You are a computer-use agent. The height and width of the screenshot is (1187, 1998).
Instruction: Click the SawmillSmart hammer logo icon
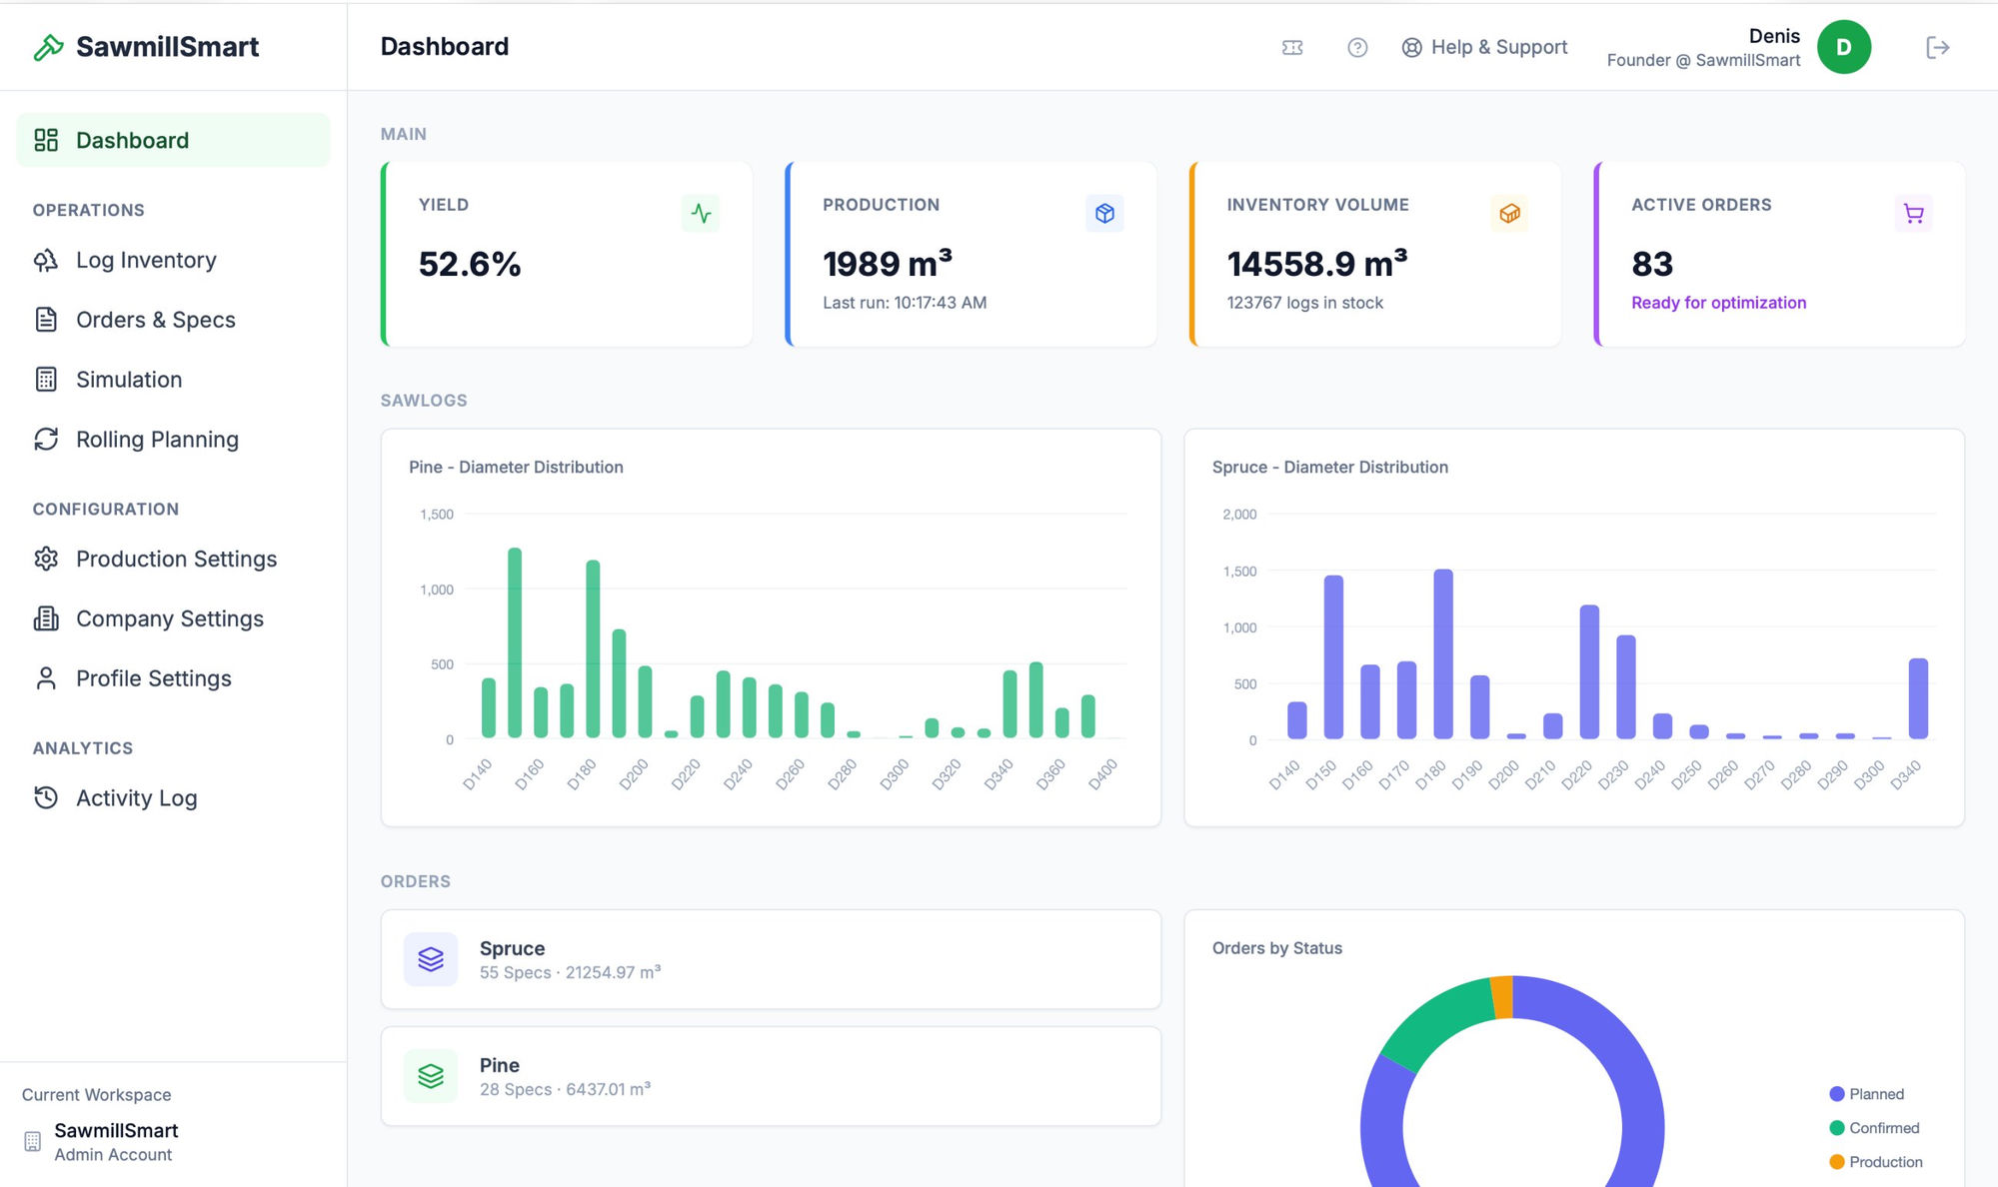pyautogui.click(x=48, y=47)
